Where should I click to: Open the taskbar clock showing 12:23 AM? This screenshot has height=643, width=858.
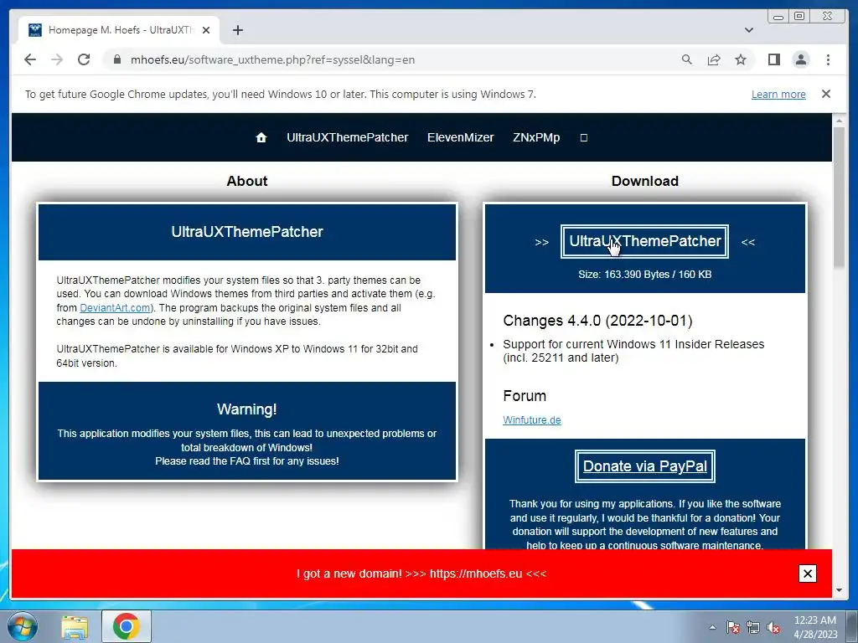pos(815,627)
